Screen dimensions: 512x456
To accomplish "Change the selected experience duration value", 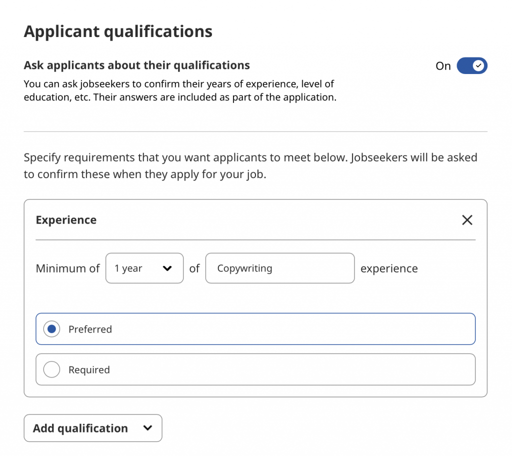I will 144,268.
